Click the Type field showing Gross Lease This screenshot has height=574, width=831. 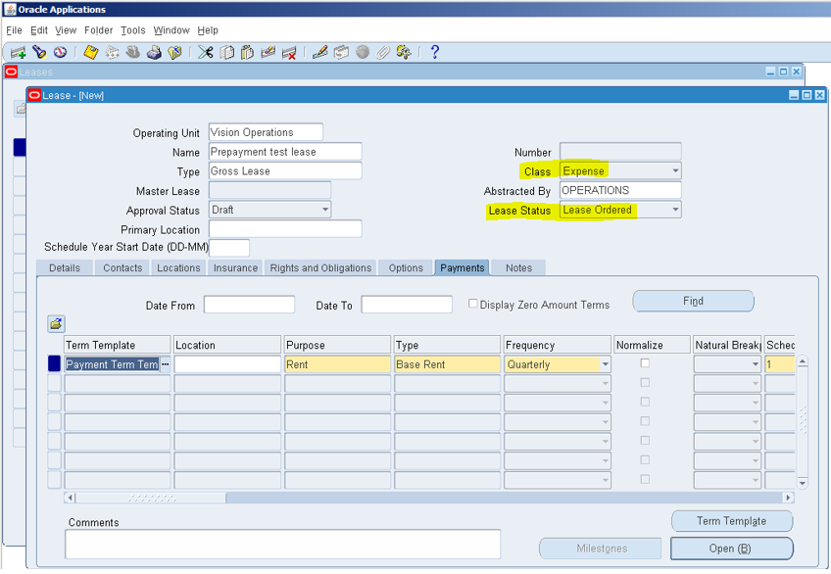pos(285,171)
